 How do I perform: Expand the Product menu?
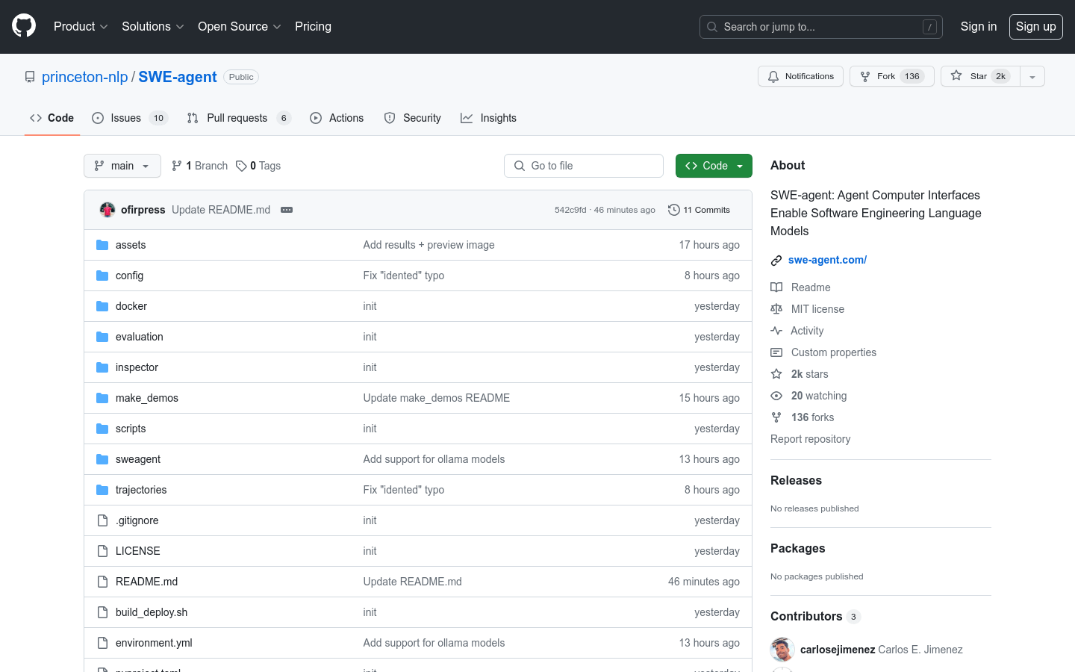coord(81,26)
